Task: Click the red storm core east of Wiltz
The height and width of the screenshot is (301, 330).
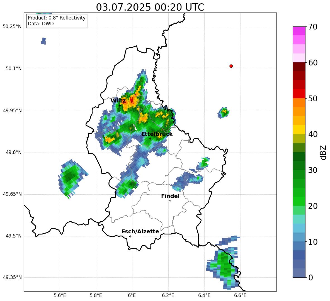Action: coord(132,100)
